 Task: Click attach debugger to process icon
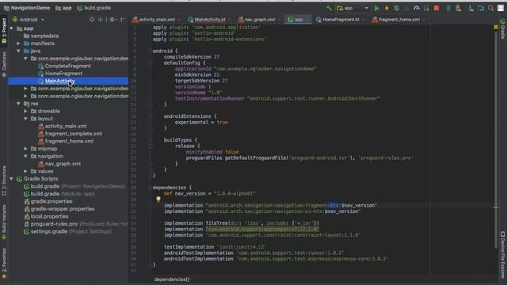(x=426, y=8)
